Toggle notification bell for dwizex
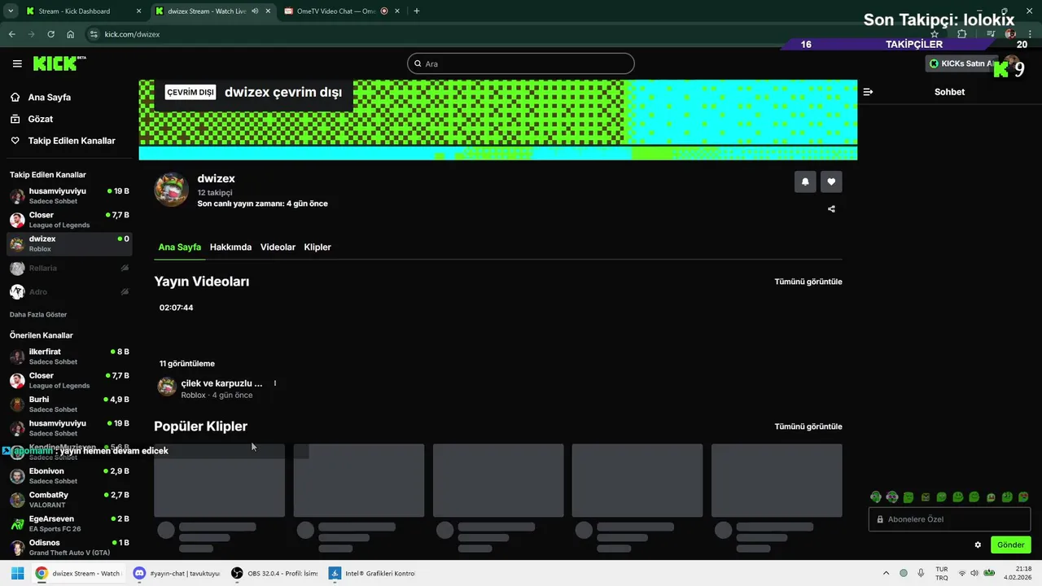The image size is (1042, 586). [805, 181]
